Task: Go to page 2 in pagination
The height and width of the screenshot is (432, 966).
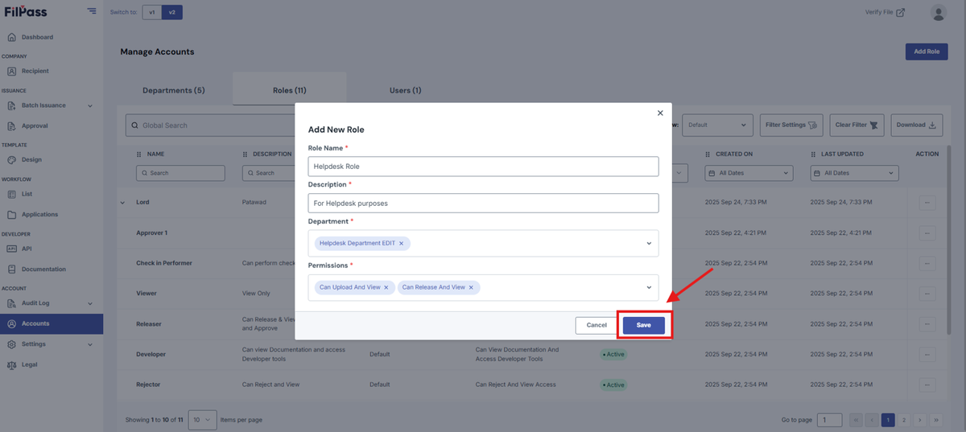Action: (x=904, y=420)
